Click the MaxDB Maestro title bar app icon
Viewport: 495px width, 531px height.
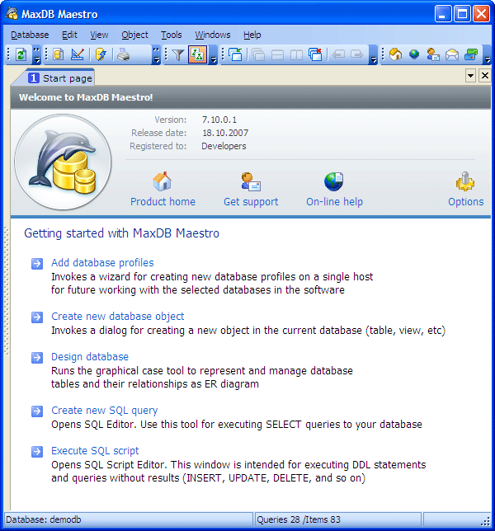pos(12,13)
